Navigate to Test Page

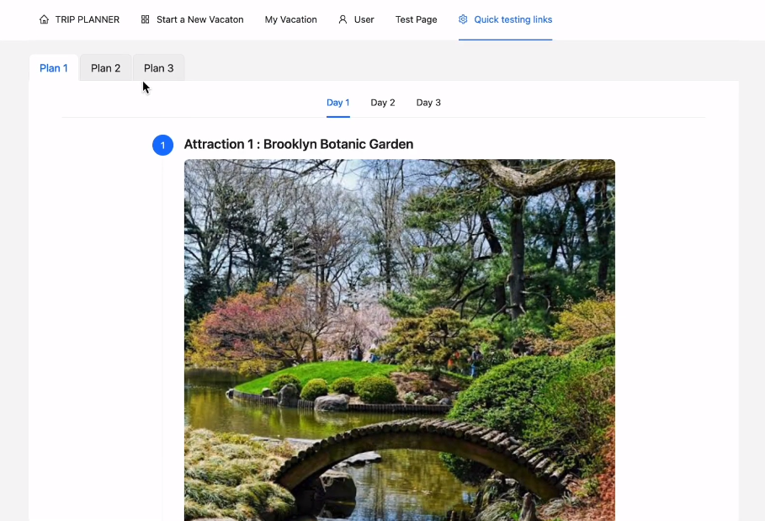click(x=416, y=19)
